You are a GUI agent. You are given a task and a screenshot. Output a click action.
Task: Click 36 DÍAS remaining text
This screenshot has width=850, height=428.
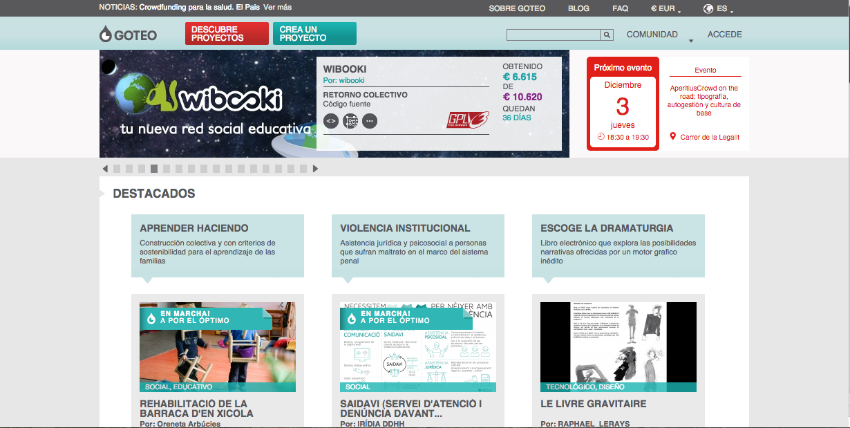[517, 118]
